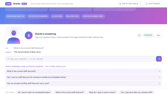Mute Charlie's voice with speaker icon

139,35
